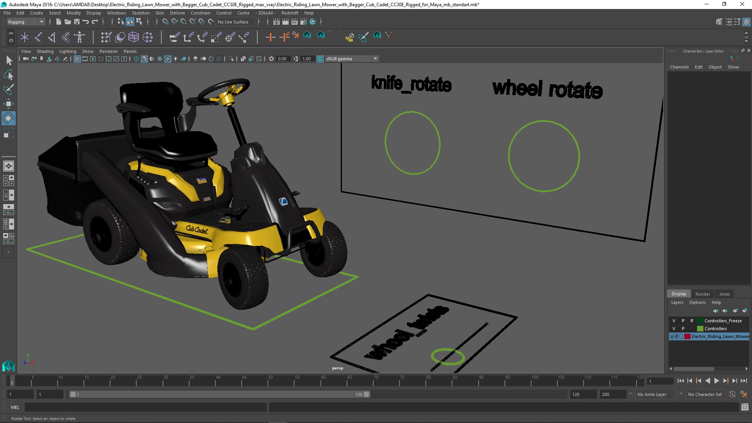Click the arrow Select tool
Image resolution: width=752 pixels, height=423 pixels.
[9, 60]
